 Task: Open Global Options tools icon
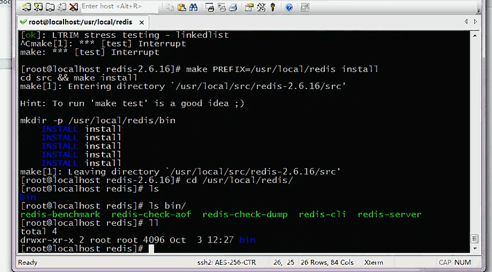pyautogui.click(x=261, y=7)
